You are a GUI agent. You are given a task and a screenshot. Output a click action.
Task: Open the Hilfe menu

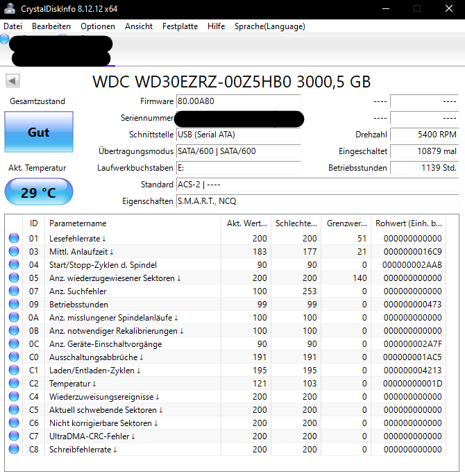217,26
